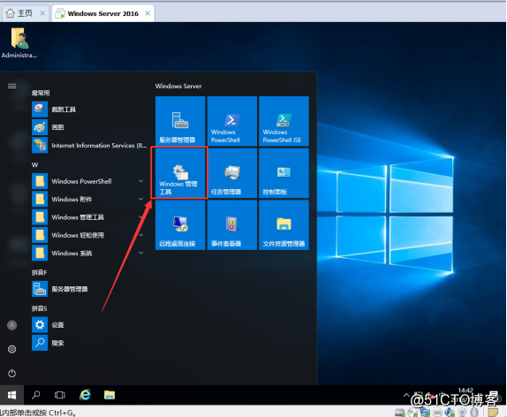Launch Internet Explorer from the taskbar
The width and height of the screenshot is (507, 417).
point(85,395)
